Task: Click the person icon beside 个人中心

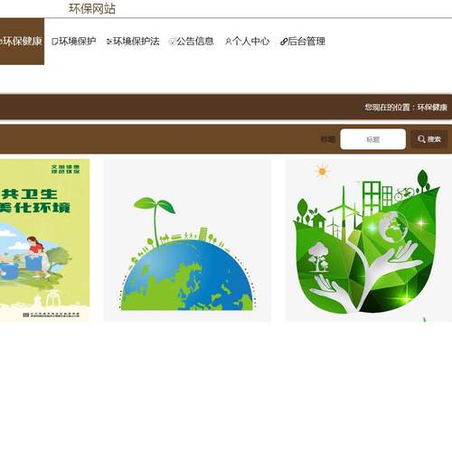Action: tap(228, 42)
